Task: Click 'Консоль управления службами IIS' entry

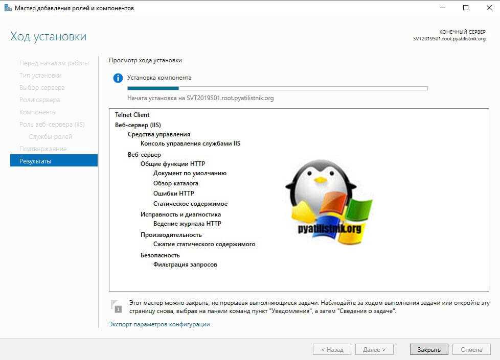Action: (190, 143)
